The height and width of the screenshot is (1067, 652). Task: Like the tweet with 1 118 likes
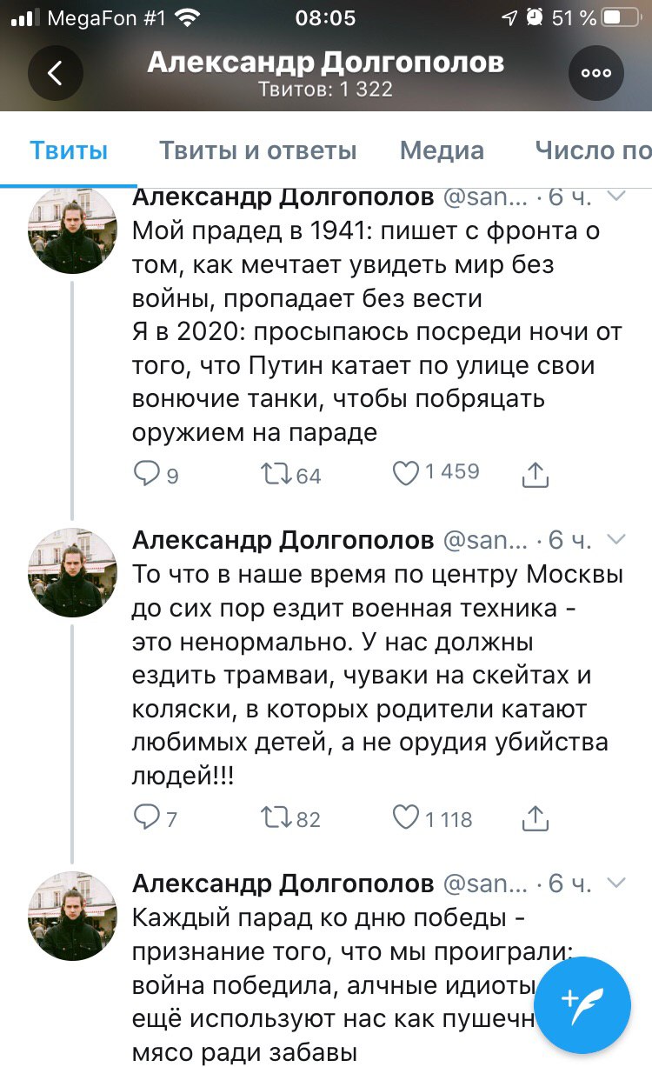(x=406, y=817)
